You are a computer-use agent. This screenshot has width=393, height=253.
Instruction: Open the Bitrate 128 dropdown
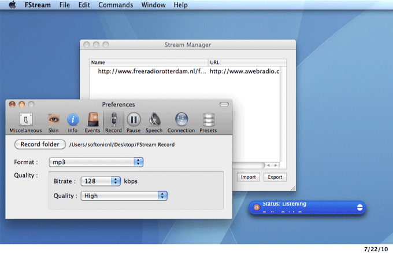101,181
